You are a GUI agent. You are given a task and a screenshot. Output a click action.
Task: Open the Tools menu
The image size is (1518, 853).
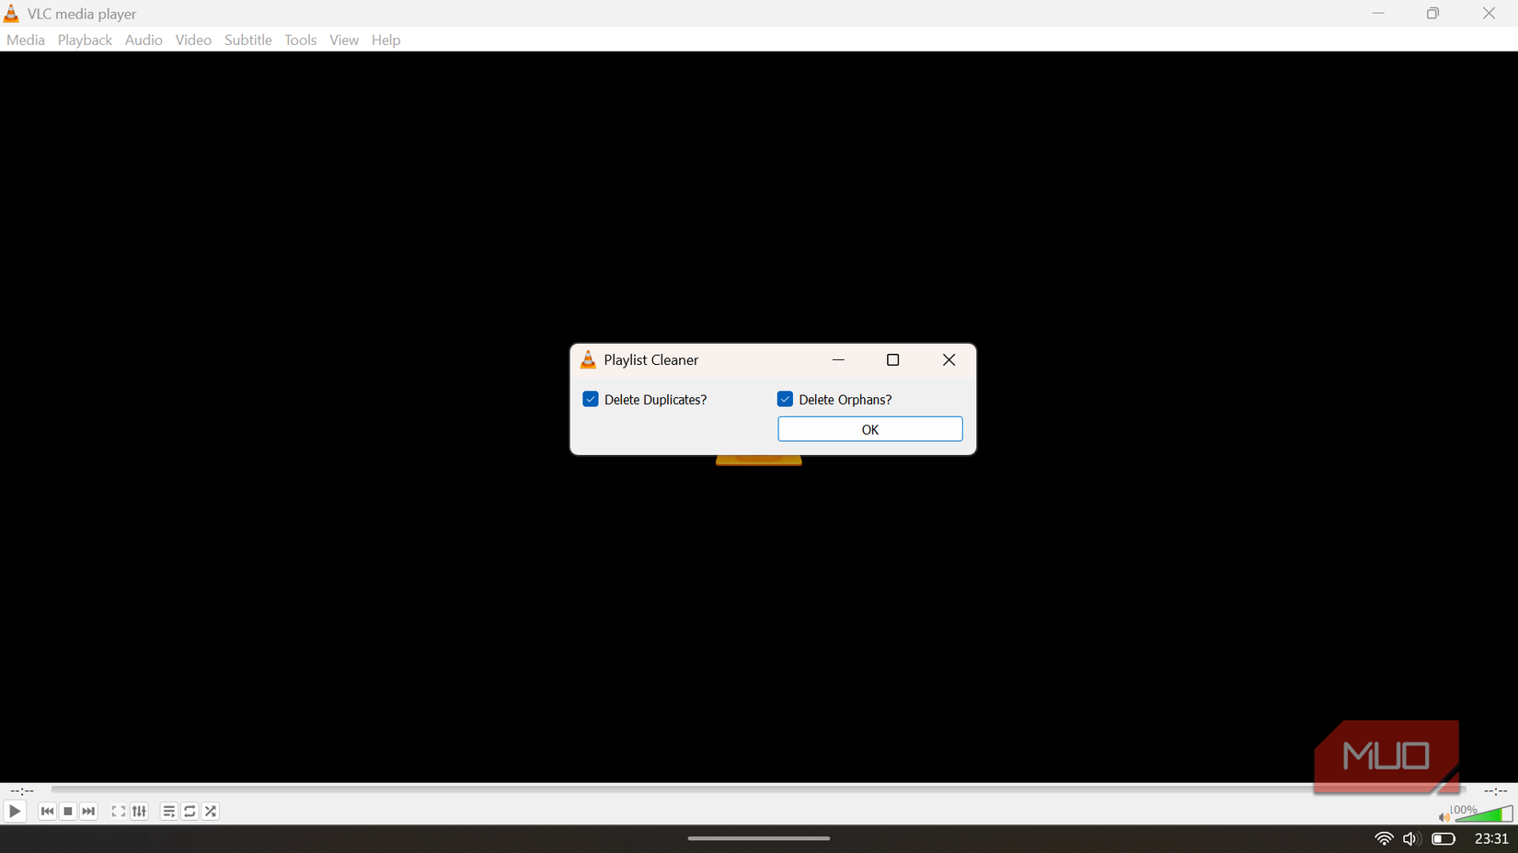pos(300,40)
